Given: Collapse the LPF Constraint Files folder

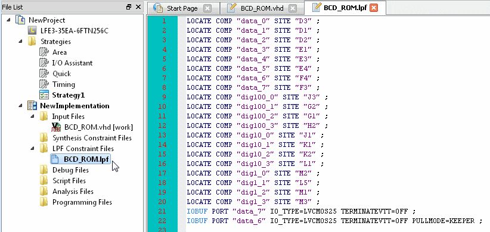Looking at the screenshot, I should click(33, 149).
